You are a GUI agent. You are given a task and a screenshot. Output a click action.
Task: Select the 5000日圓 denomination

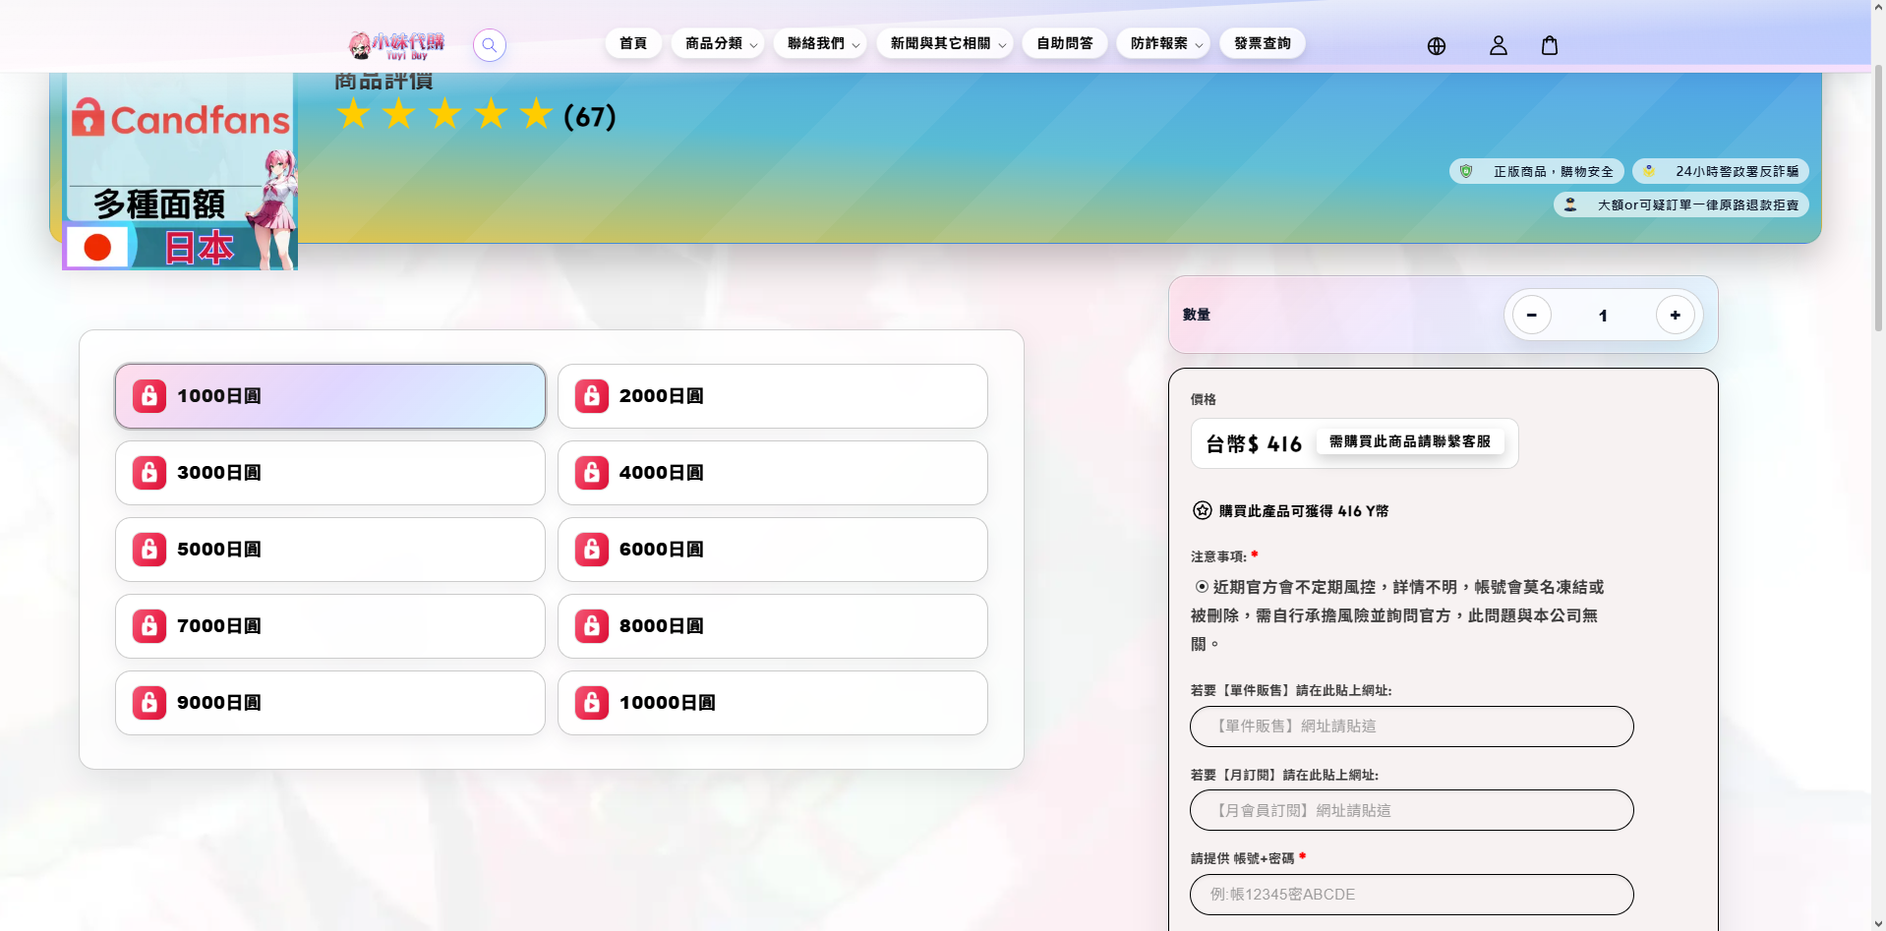pos(330,549)
